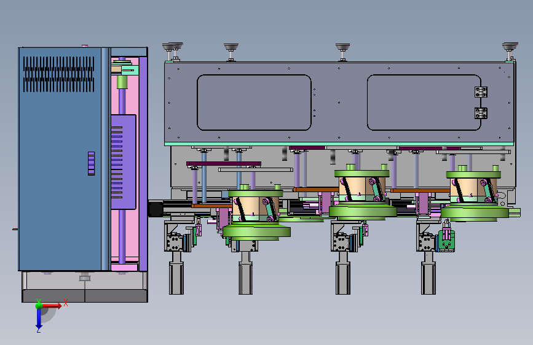The height and width of the screenshot is (345, 533).
Task: Click the green Y origin ball of the triad
Action: 39,305
